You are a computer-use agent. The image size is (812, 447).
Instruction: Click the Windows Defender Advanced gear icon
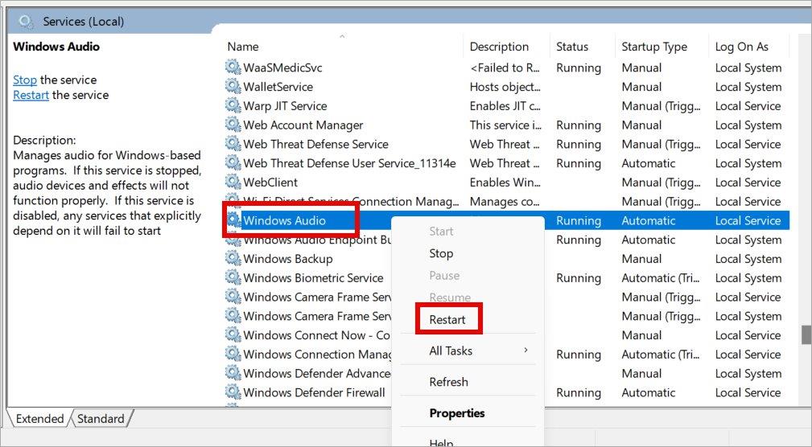tap(233, 374)
